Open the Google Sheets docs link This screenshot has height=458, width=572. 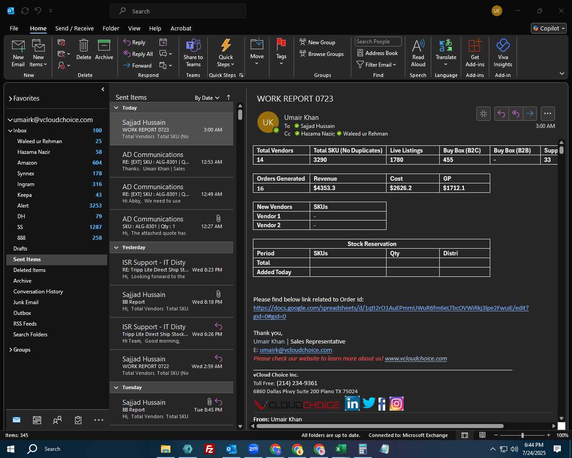(x=391, y=312)
